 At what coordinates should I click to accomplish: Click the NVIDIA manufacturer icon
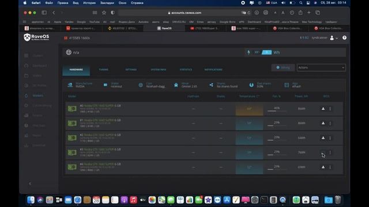point(70,85)
